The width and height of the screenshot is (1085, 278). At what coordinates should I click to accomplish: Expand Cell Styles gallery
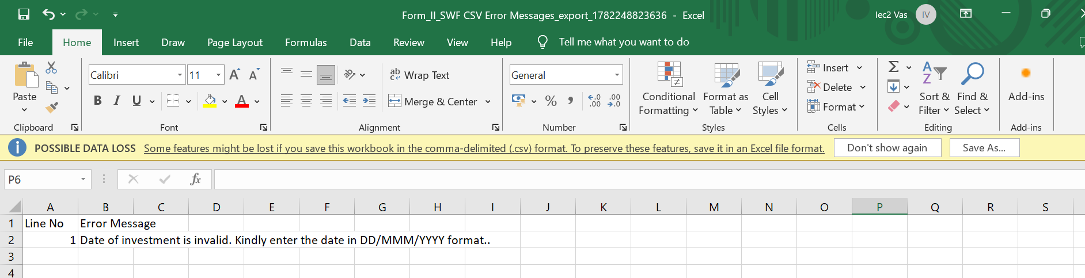[770, 88]
